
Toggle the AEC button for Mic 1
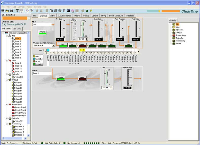tap(63, 45)
